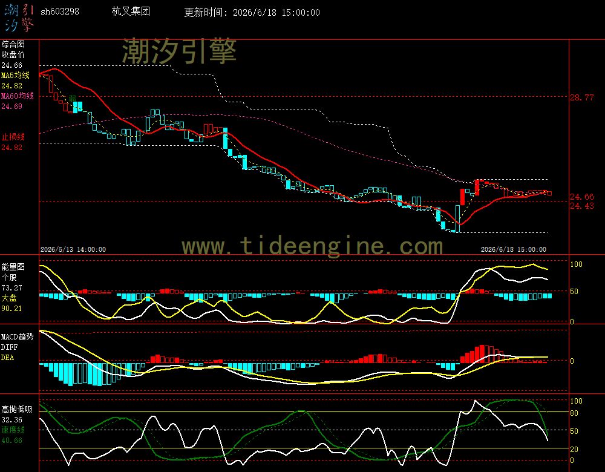This screenshot has height=472, width=605.
Task: Click the start date 2026/5/13 14:00:00
Action: [73, 249]
